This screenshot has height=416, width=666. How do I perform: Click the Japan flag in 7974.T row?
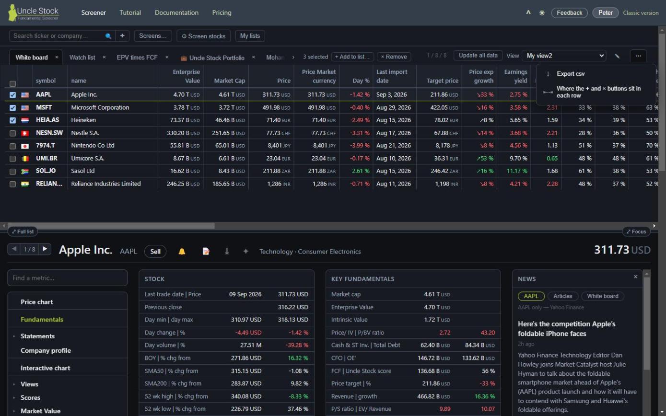point(25,146)
